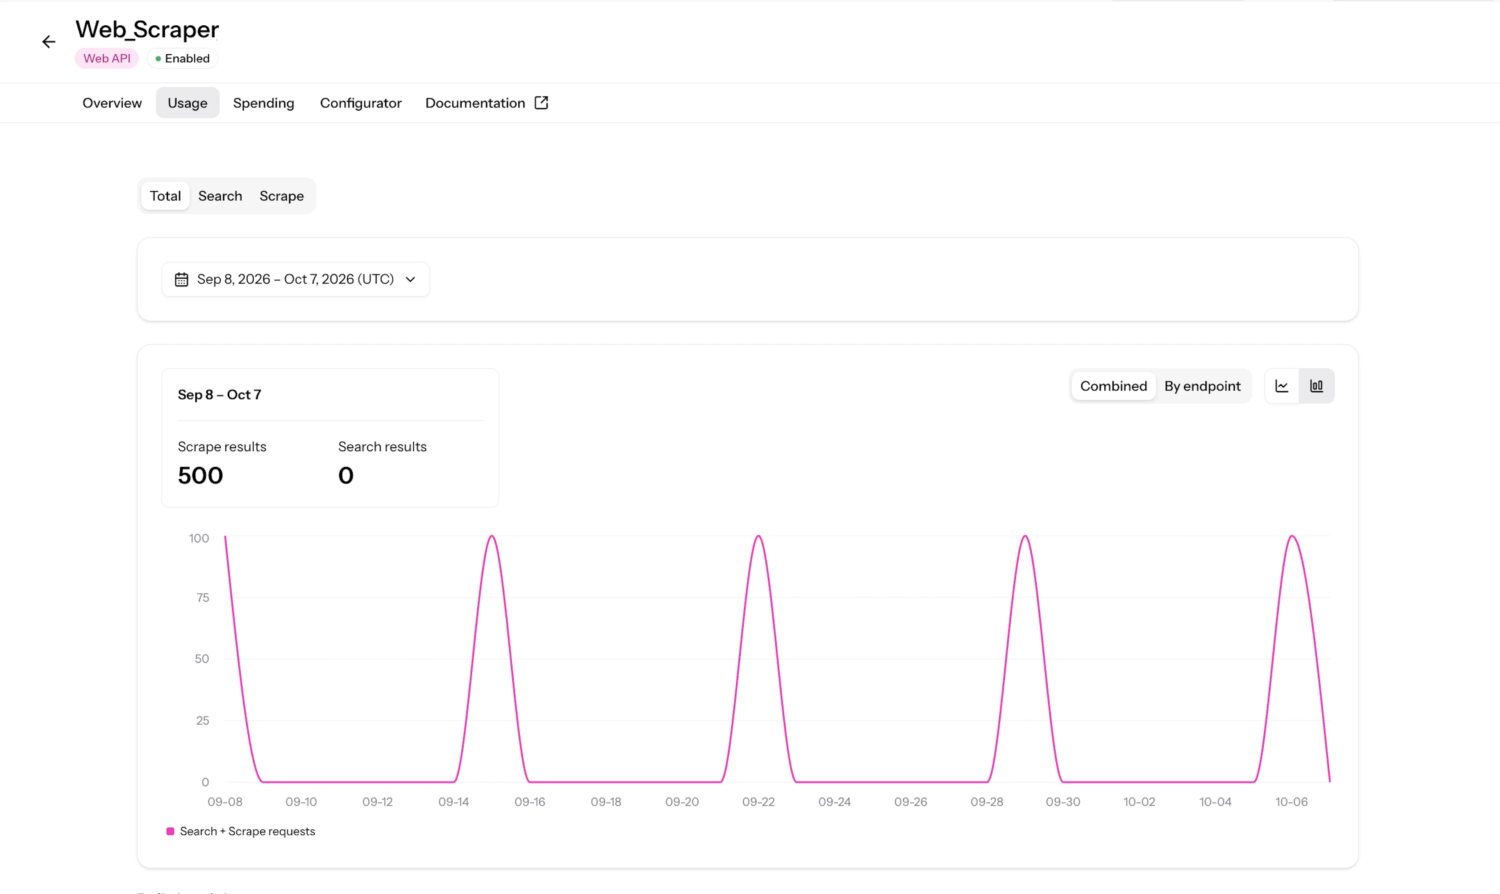Click the Search results label
This screenshot has width=1500, height=894.
[x=382, y=447]
